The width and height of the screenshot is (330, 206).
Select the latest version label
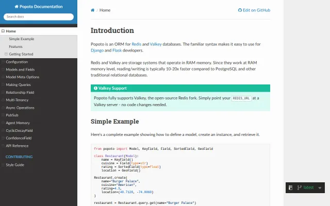click(x=308, y=187)
